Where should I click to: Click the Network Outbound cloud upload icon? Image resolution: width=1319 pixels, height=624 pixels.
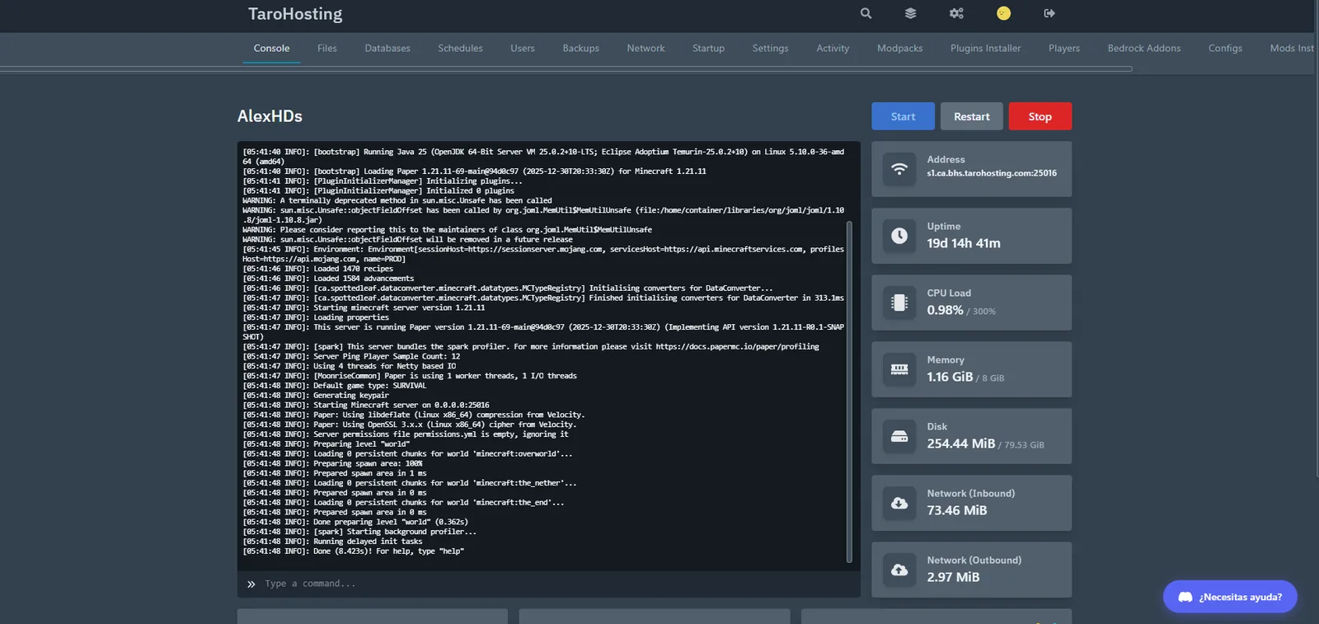tap(899, 570)
